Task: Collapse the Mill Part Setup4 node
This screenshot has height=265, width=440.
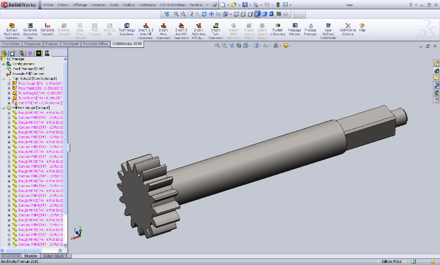Action: point(3,108)
